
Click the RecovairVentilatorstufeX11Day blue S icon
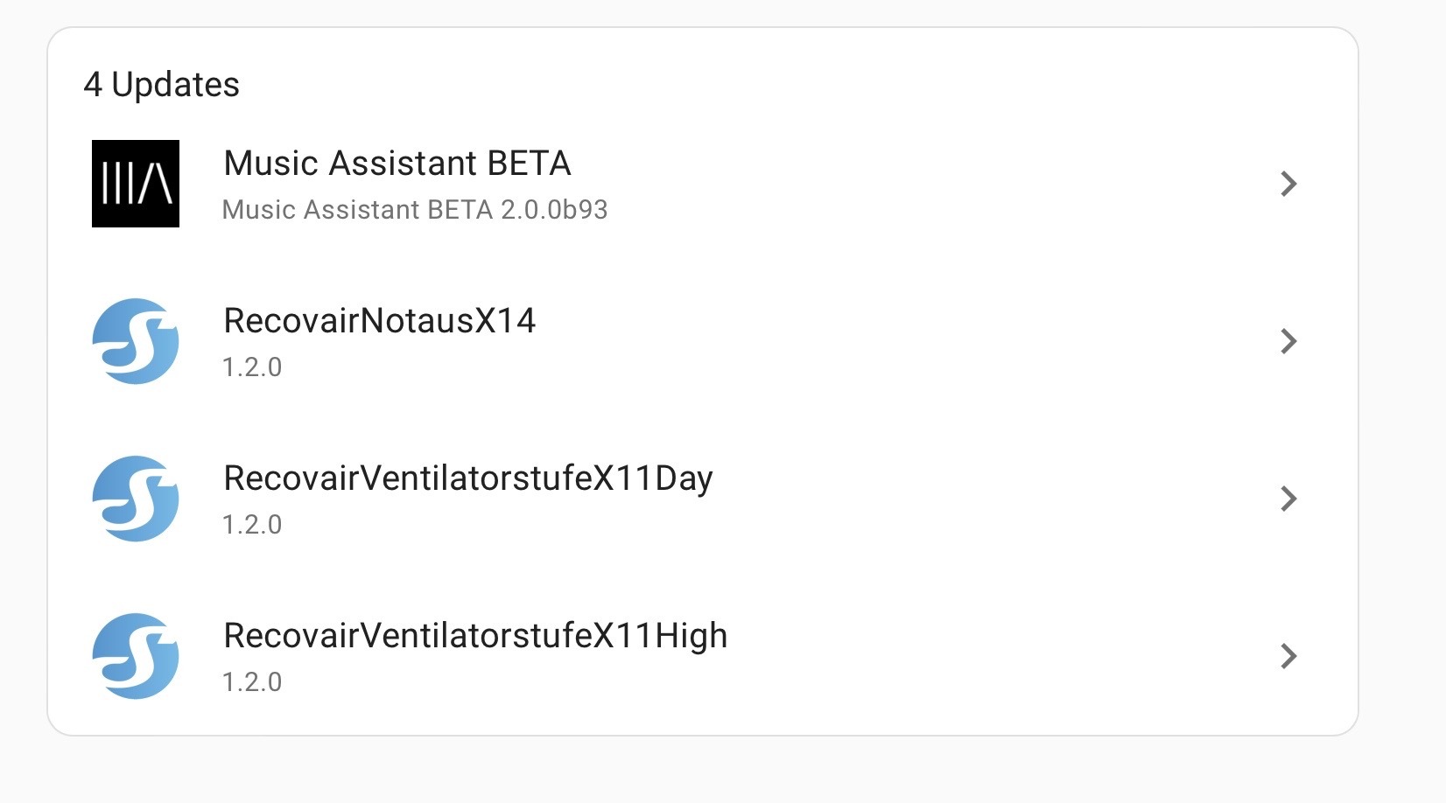136,499
